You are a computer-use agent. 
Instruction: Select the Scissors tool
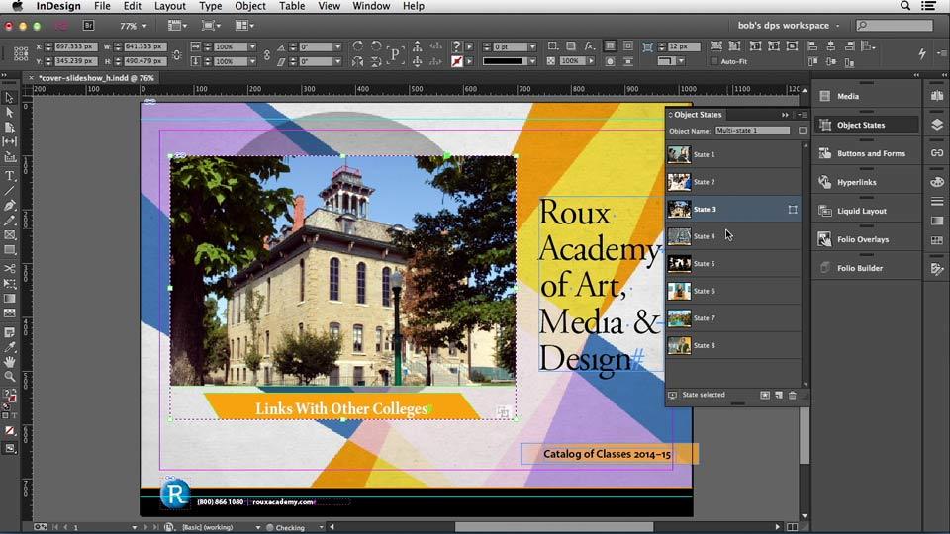9,268
